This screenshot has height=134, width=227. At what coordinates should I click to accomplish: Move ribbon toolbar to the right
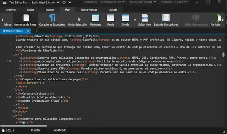[223, 20]
